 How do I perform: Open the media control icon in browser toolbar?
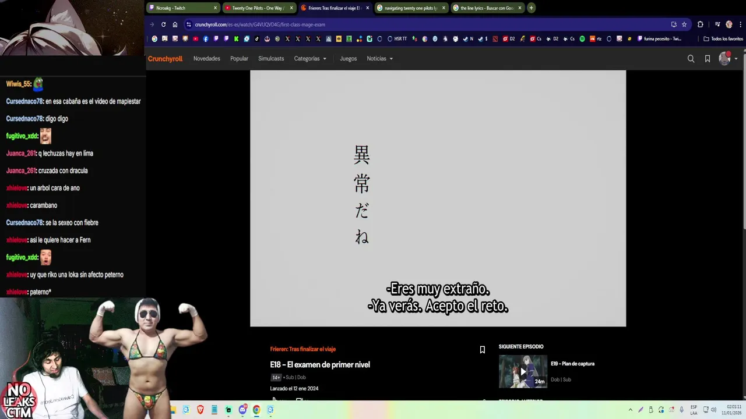(x=717, y=24)
